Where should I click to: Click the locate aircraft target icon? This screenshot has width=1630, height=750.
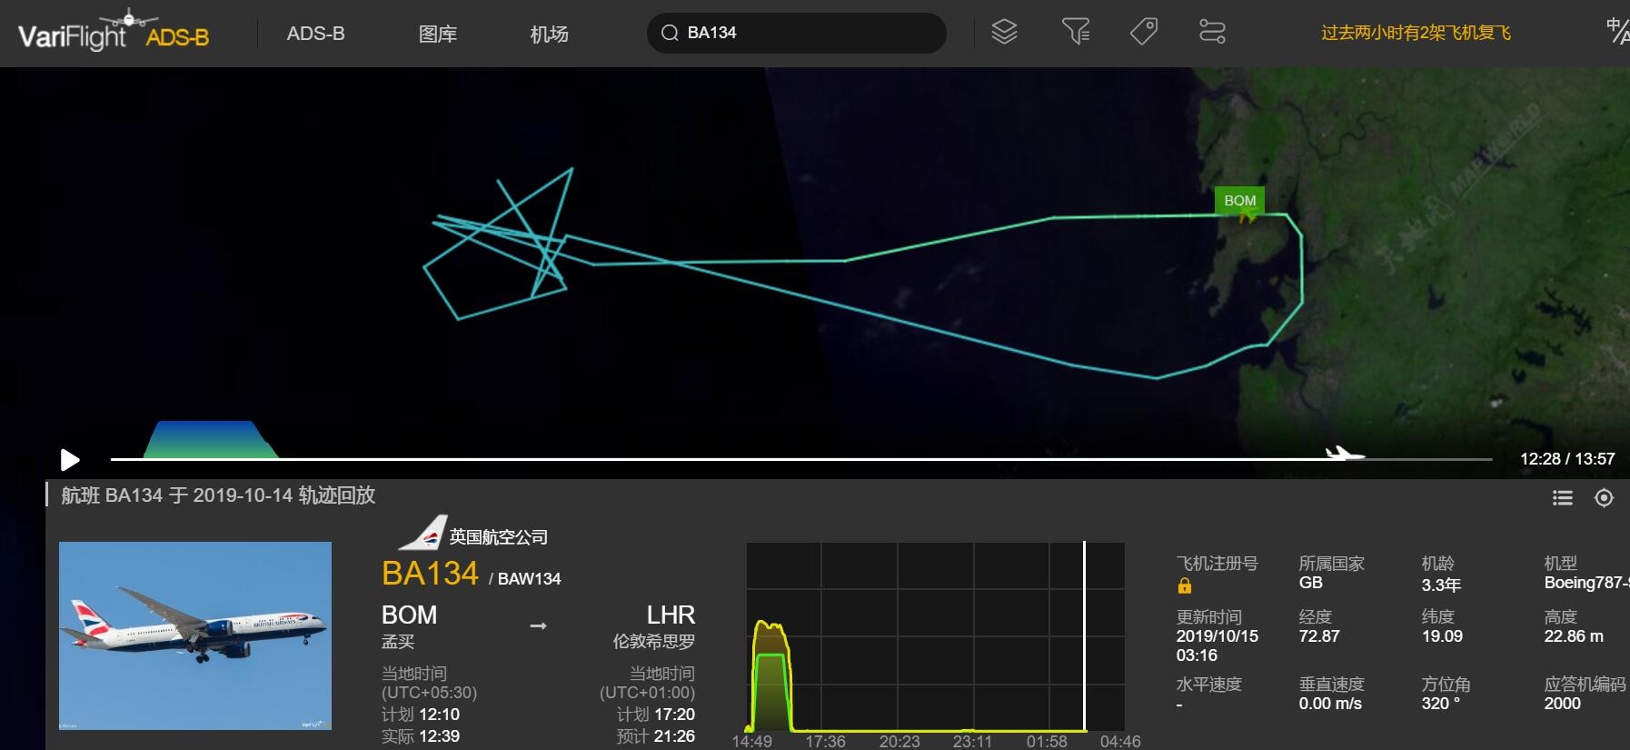point(1604,498)
